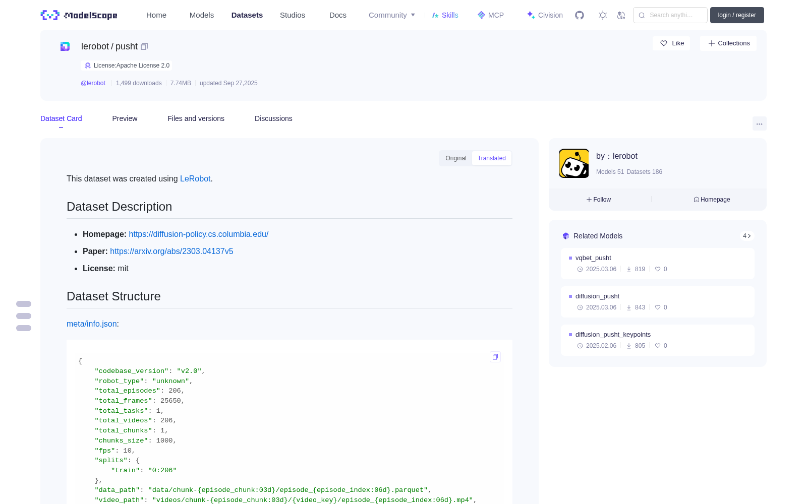Open the arxiv paper link

coord(171,251)
